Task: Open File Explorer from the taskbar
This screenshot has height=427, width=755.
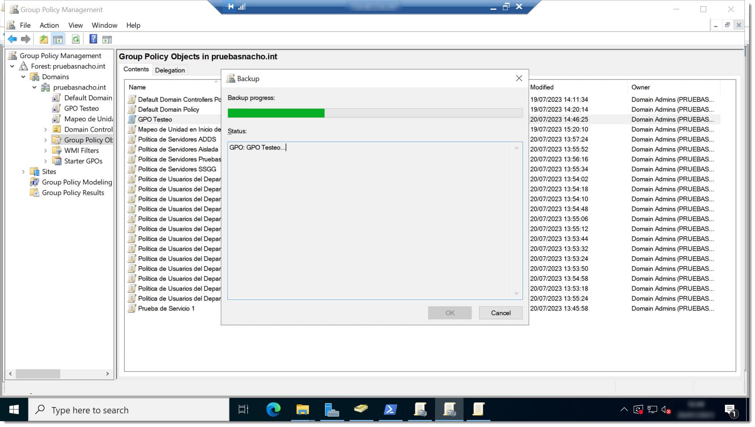Action: pos(302,409)
